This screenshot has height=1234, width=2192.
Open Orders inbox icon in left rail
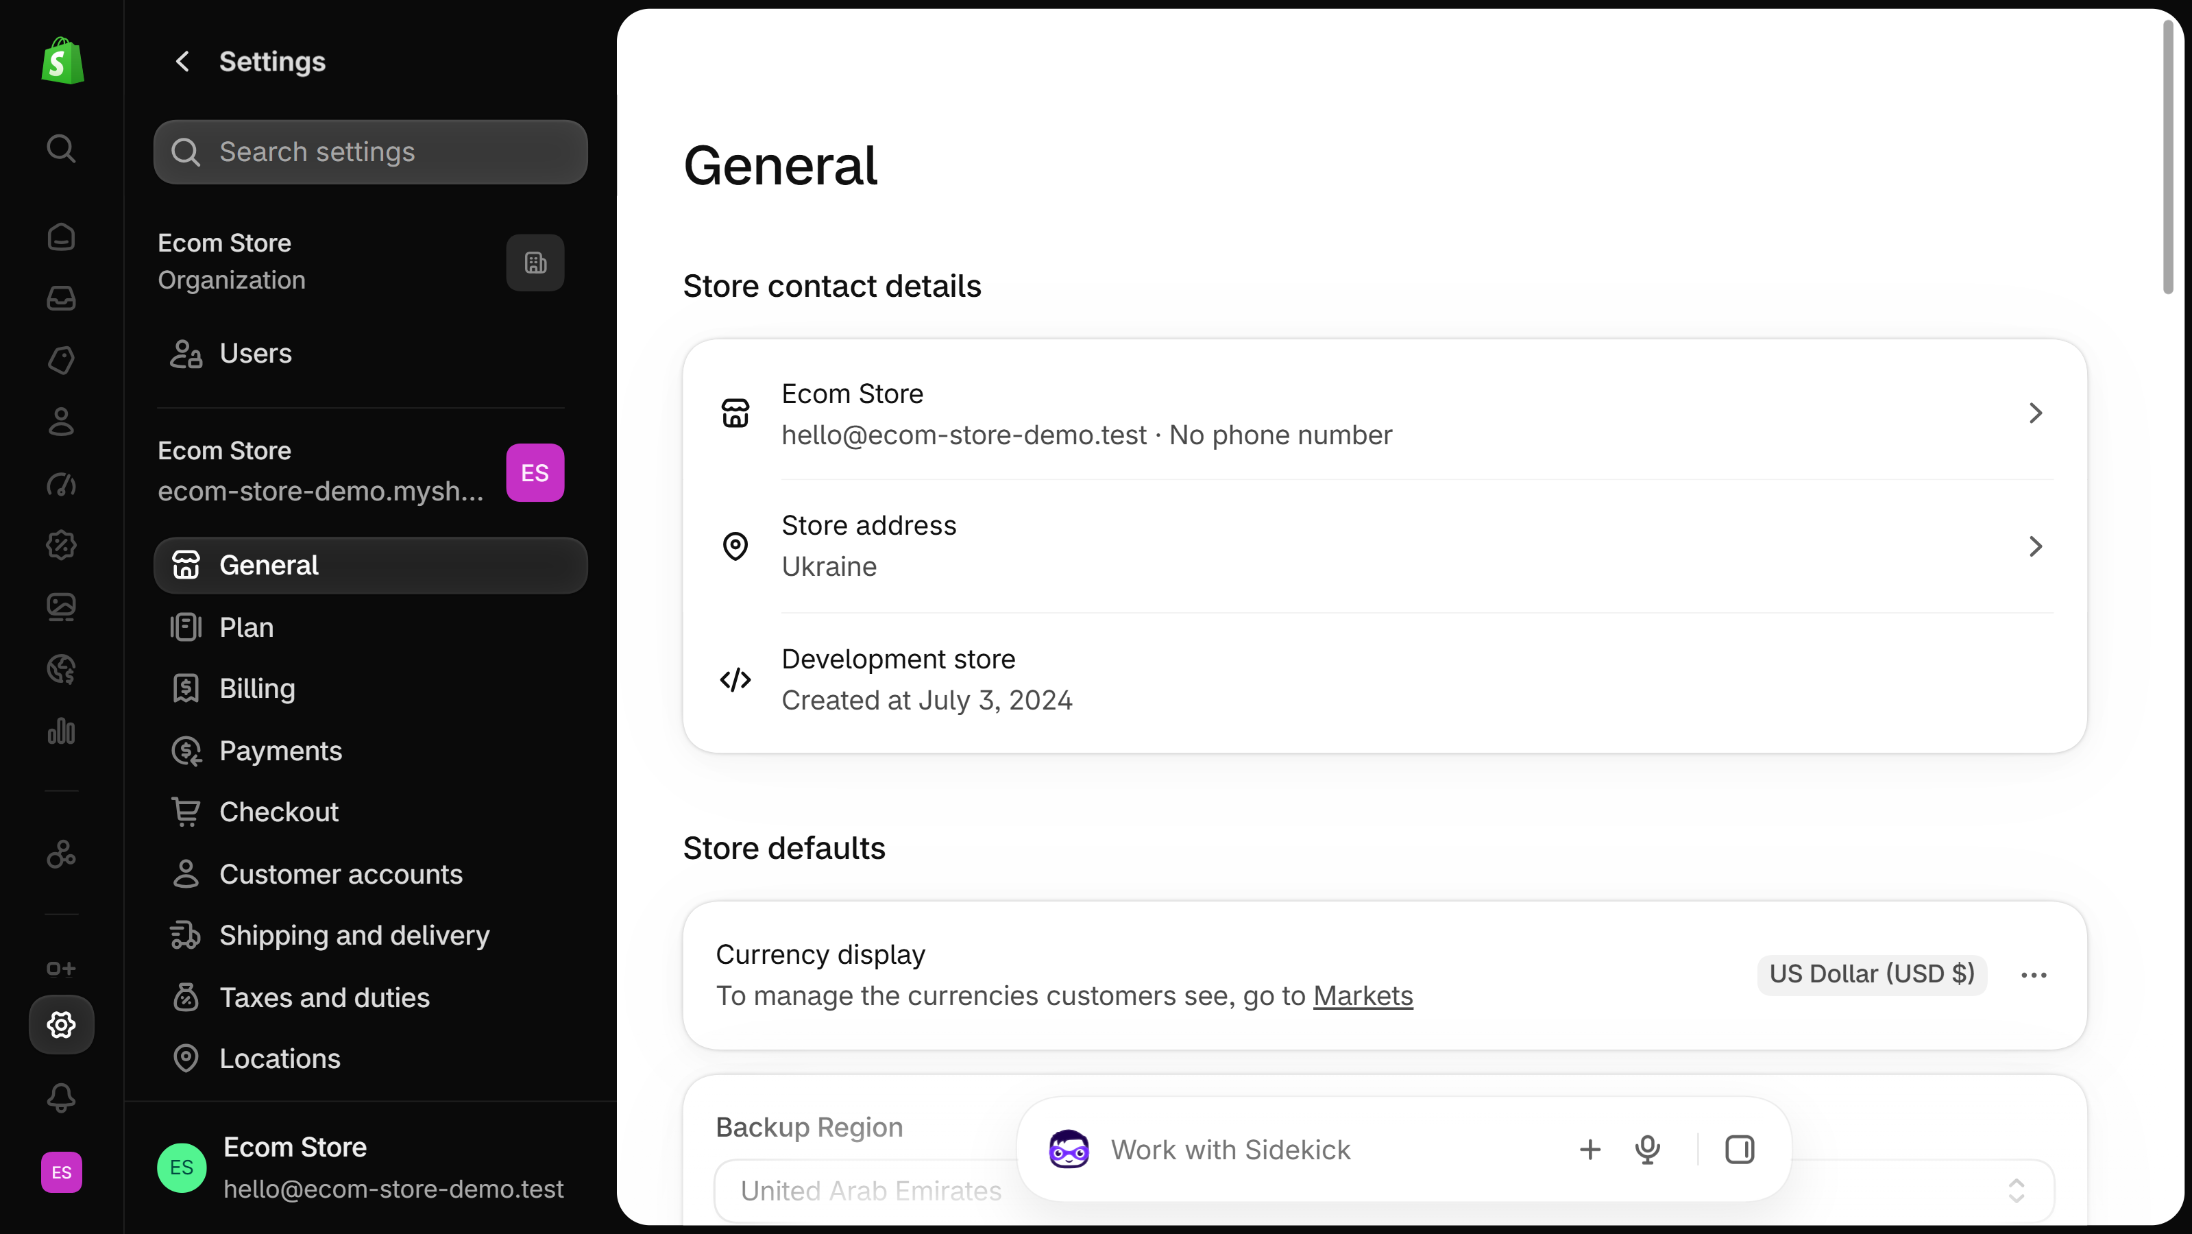point(61,298)
